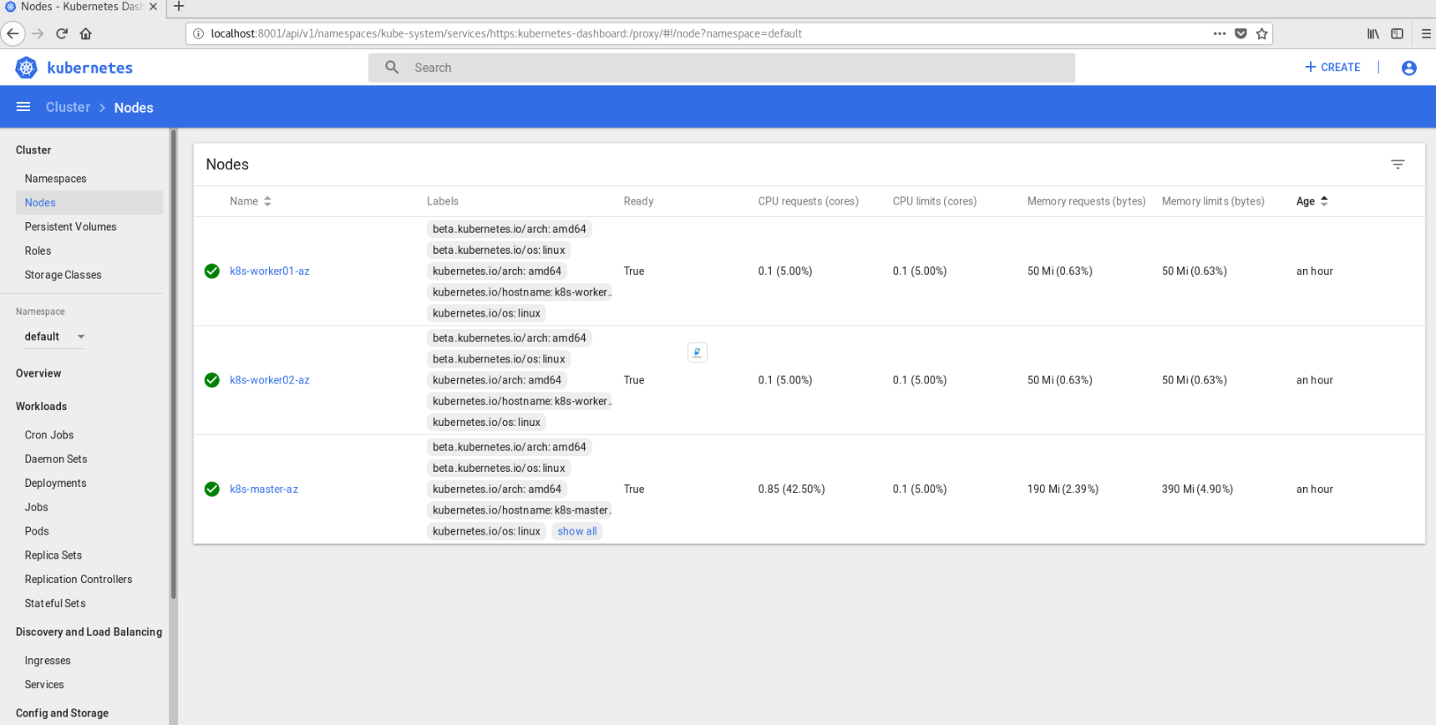This screenshot has height=725, width=1436.
Task: Open the Nodes filter icon
Action: [x=1398, y=164]
